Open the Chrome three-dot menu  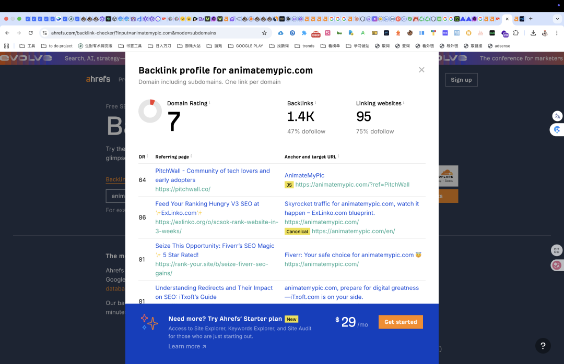(557, 33)
